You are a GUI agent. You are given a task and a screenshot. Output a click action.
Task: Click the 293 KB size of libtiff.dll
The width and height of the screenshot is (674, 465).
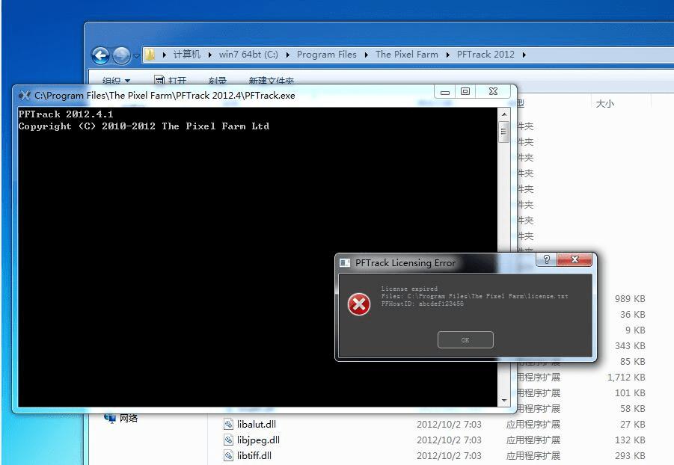[x=630, y=456]
